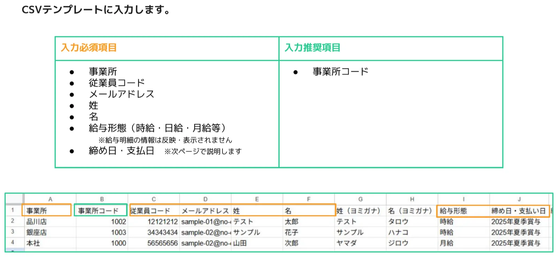The height and width of the screenshot is (257, 558).
Task: Select column F header in the spreadsheet
Action: (309, 199)
